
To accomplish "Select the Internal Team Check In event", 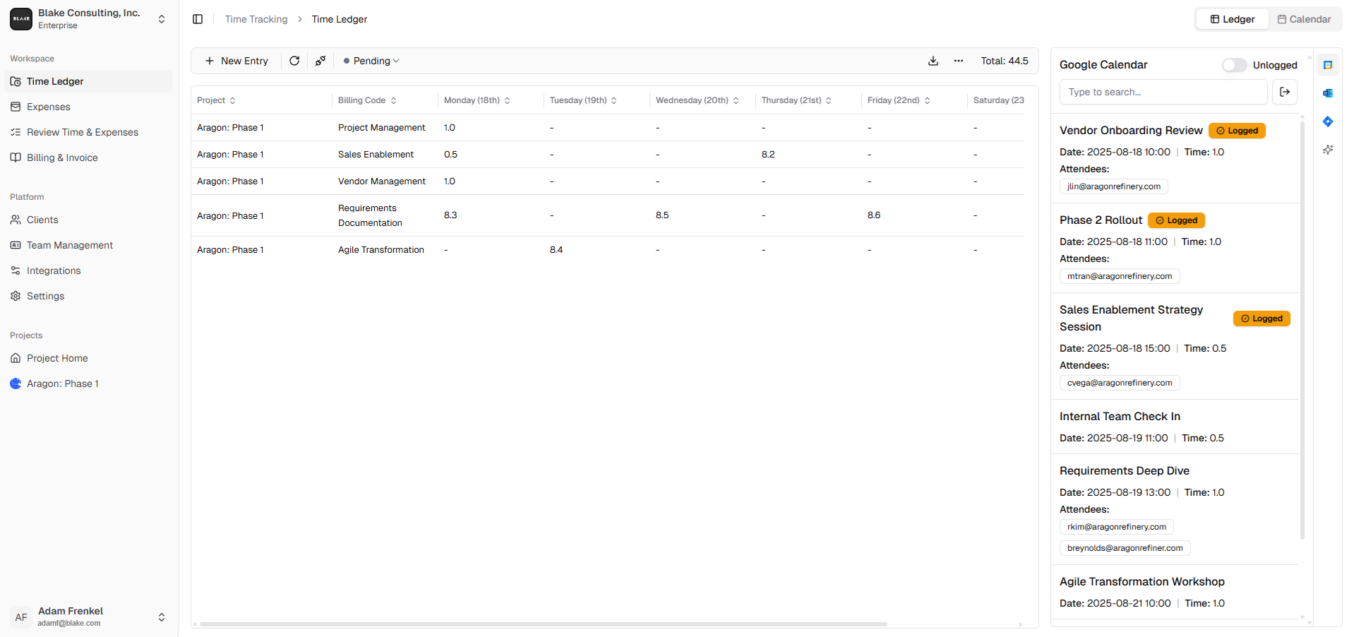I will pos(1175,427).
